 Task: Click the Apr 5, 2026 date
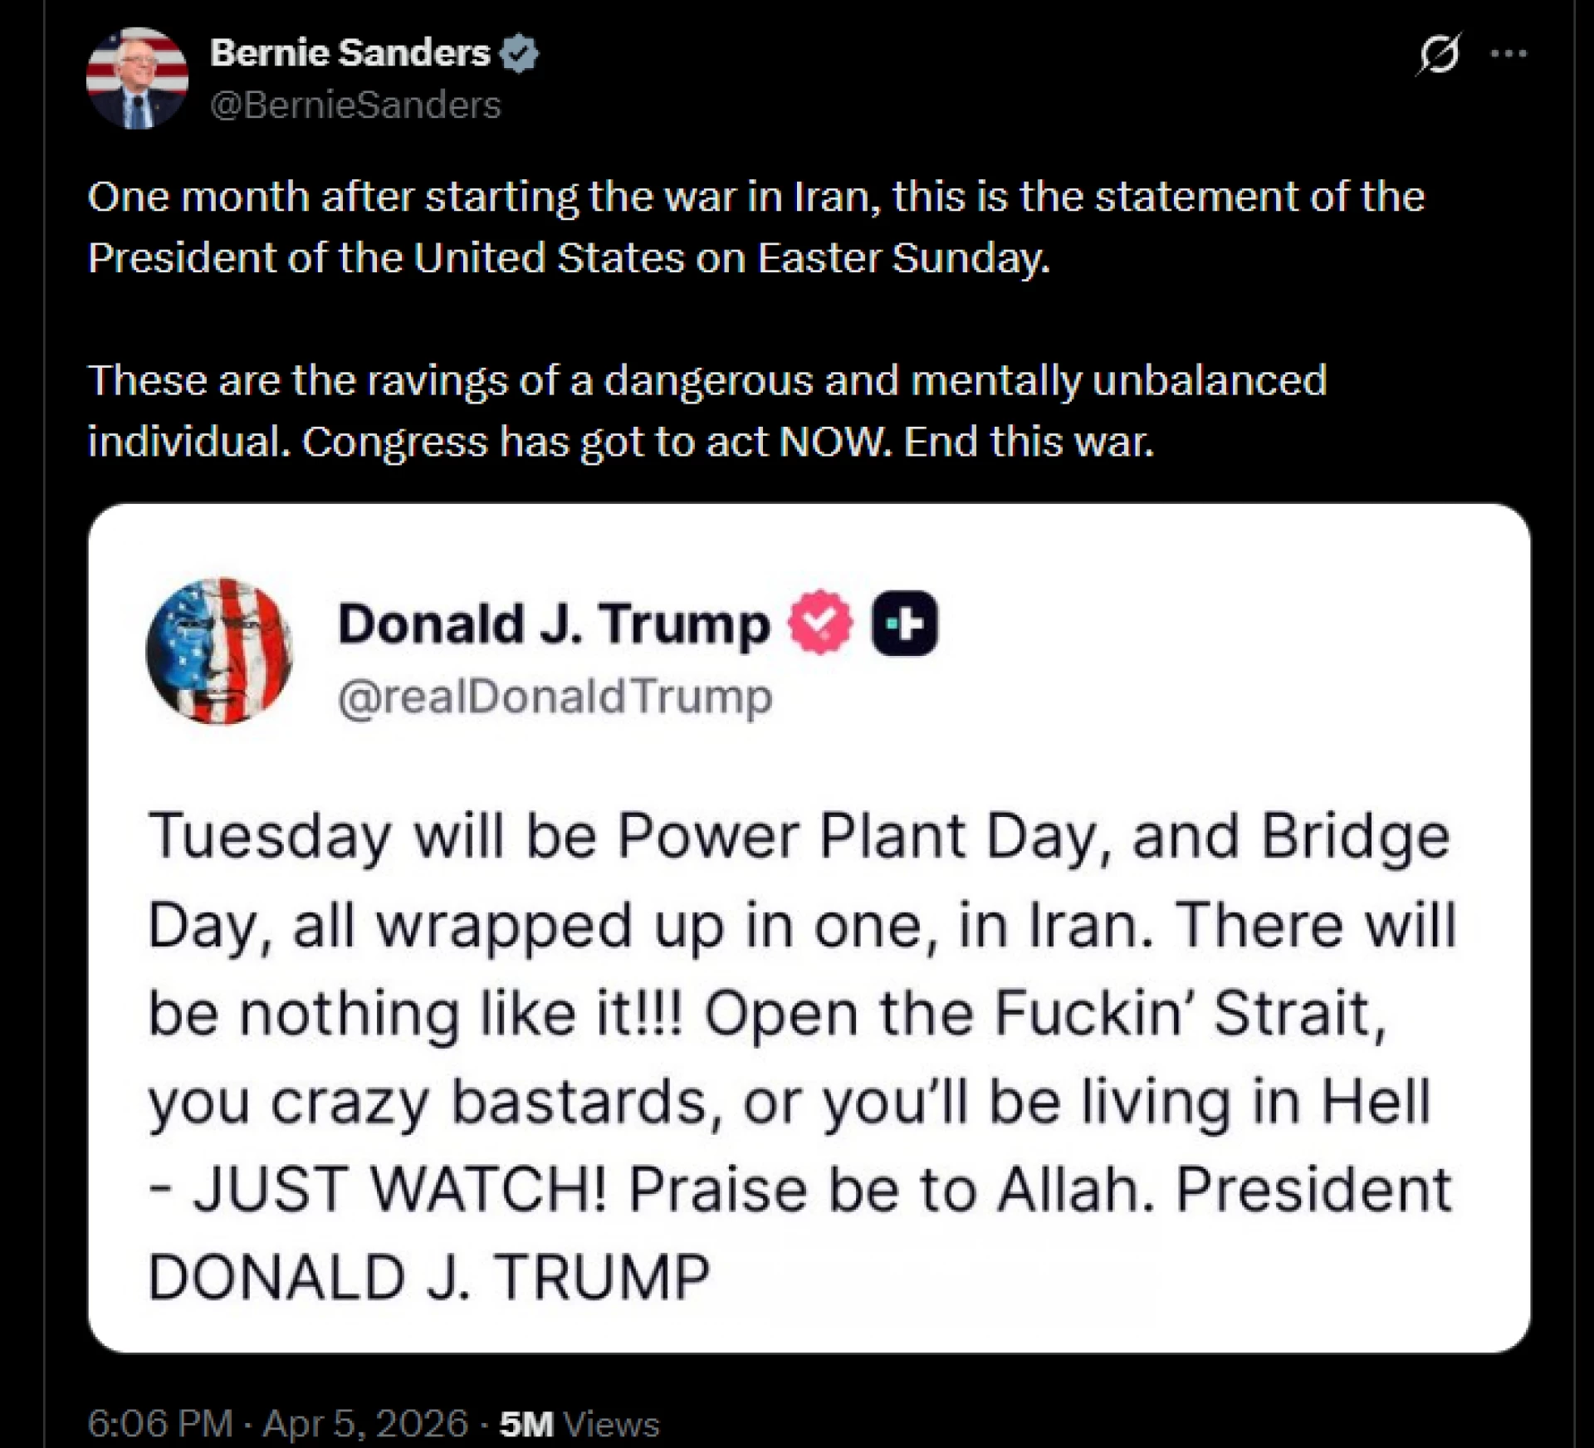coord(365,1424)
